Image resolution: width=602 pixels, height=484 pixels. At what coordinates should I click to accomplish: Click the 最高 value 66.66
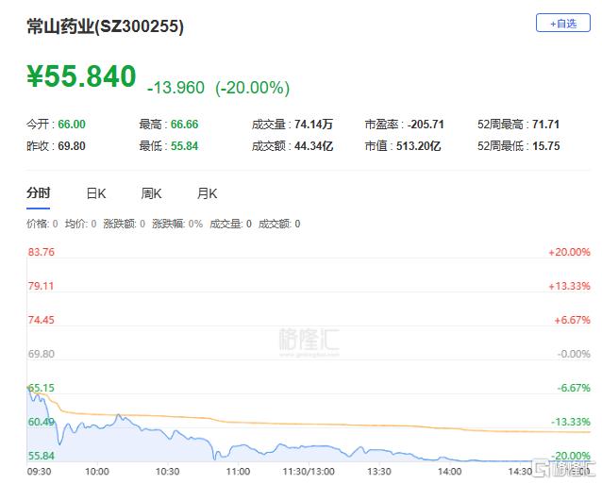[184, 125]
